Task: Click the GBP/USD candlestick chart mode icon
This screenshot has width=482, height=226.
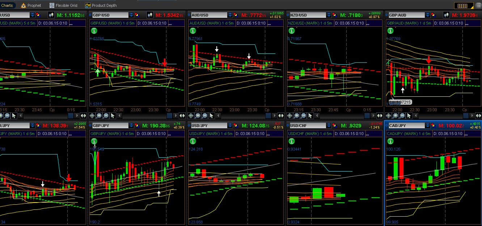Action: (150, 15)
